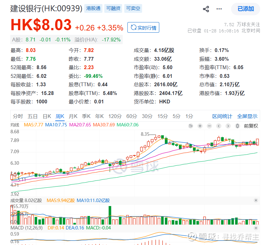Open the 前复权 adjustment dropdown
This screenshot has height=245, width=267.
[251, 126]
